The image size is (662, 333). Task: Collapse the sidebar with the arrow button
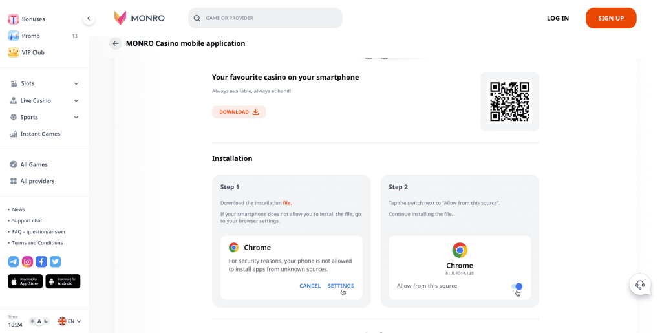(89, 19)
